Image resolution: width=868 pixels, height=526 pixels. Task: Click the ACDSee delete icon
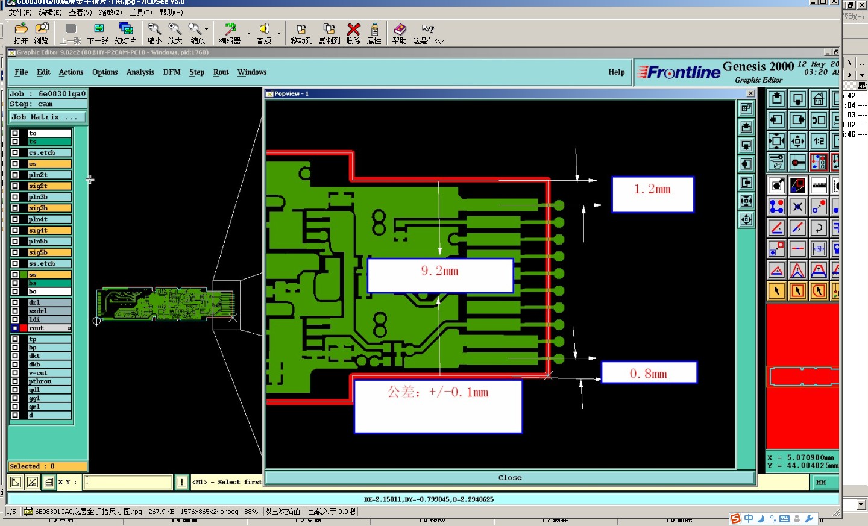coord(354,33)
